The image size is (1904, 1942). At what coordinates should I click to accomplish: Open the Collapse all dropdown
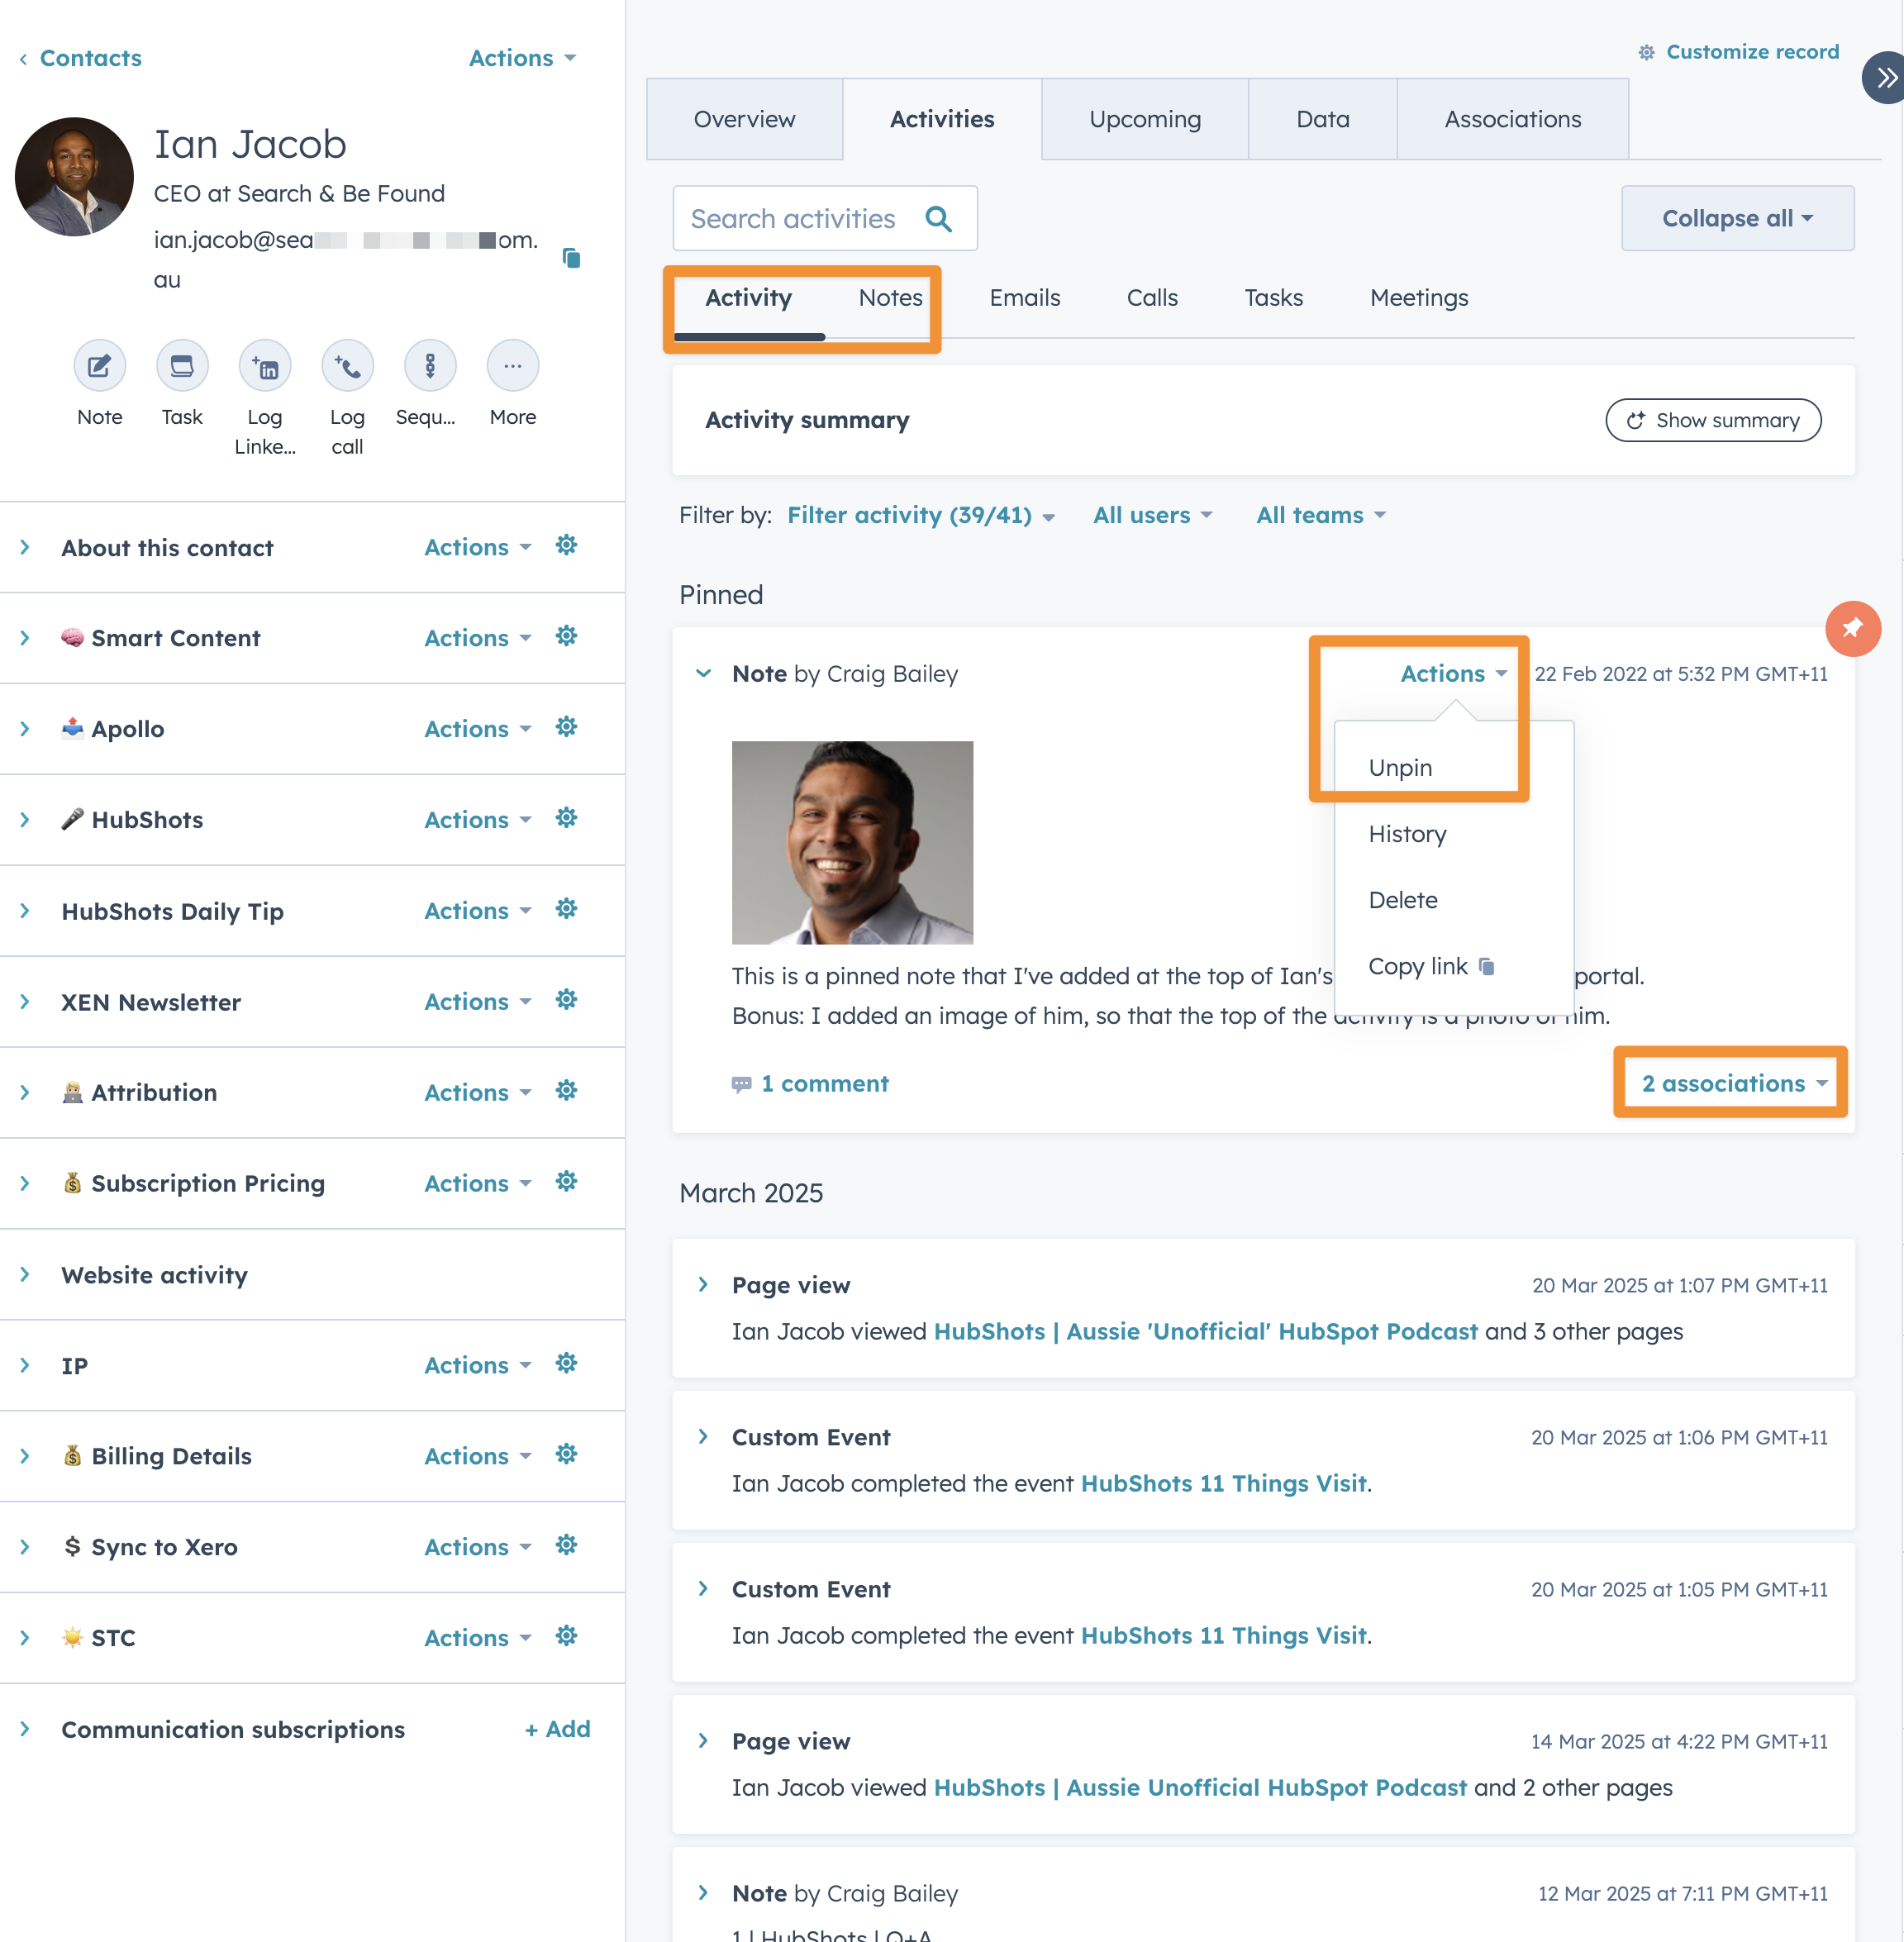(x=1737, y=218)
